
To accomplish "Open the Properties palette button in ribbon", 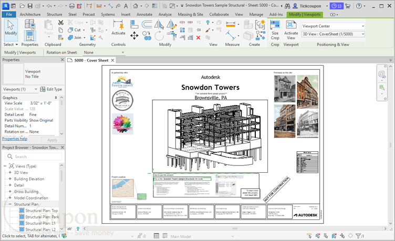I will pos(30,35).
